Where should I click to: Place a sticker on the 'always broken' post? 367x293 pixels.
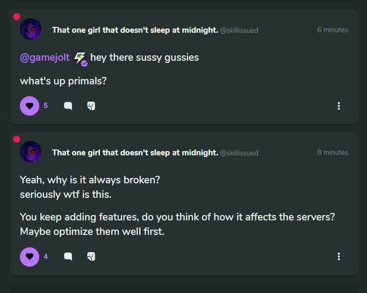91,256
